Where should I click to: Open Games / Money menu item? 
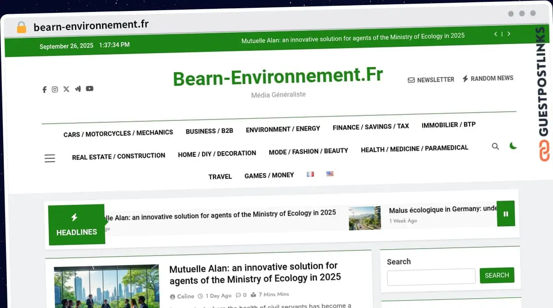pos(269,176)
